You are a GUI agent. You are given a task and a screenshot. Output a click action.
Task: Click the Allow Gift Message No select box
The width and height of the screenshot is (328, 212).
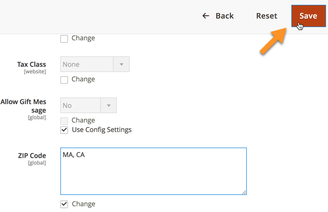tap(88, 106)
